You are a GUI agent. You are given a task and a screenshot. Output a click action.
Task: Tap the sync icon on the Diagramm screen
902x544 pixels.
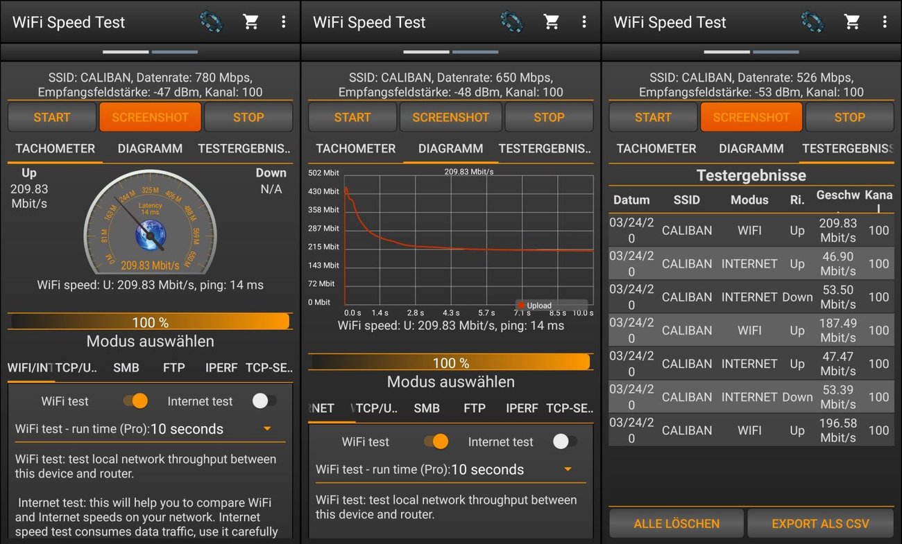pos(511,21)
